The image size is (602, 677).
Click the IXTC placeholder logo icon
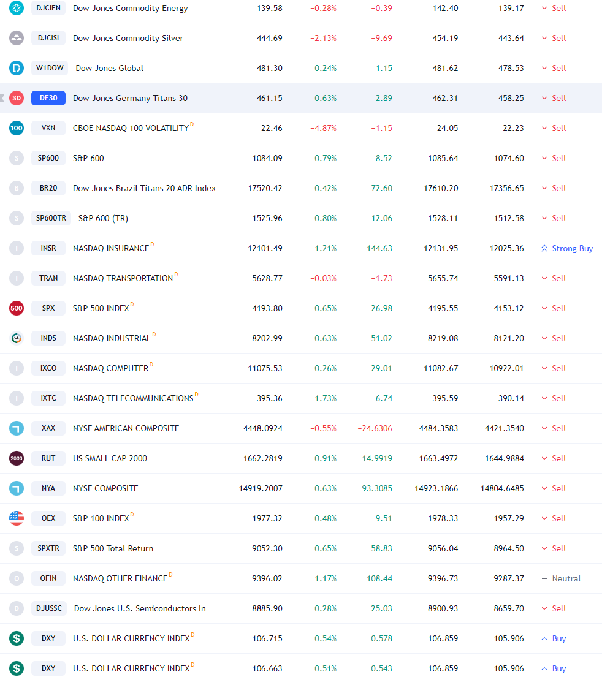(17, 398)
